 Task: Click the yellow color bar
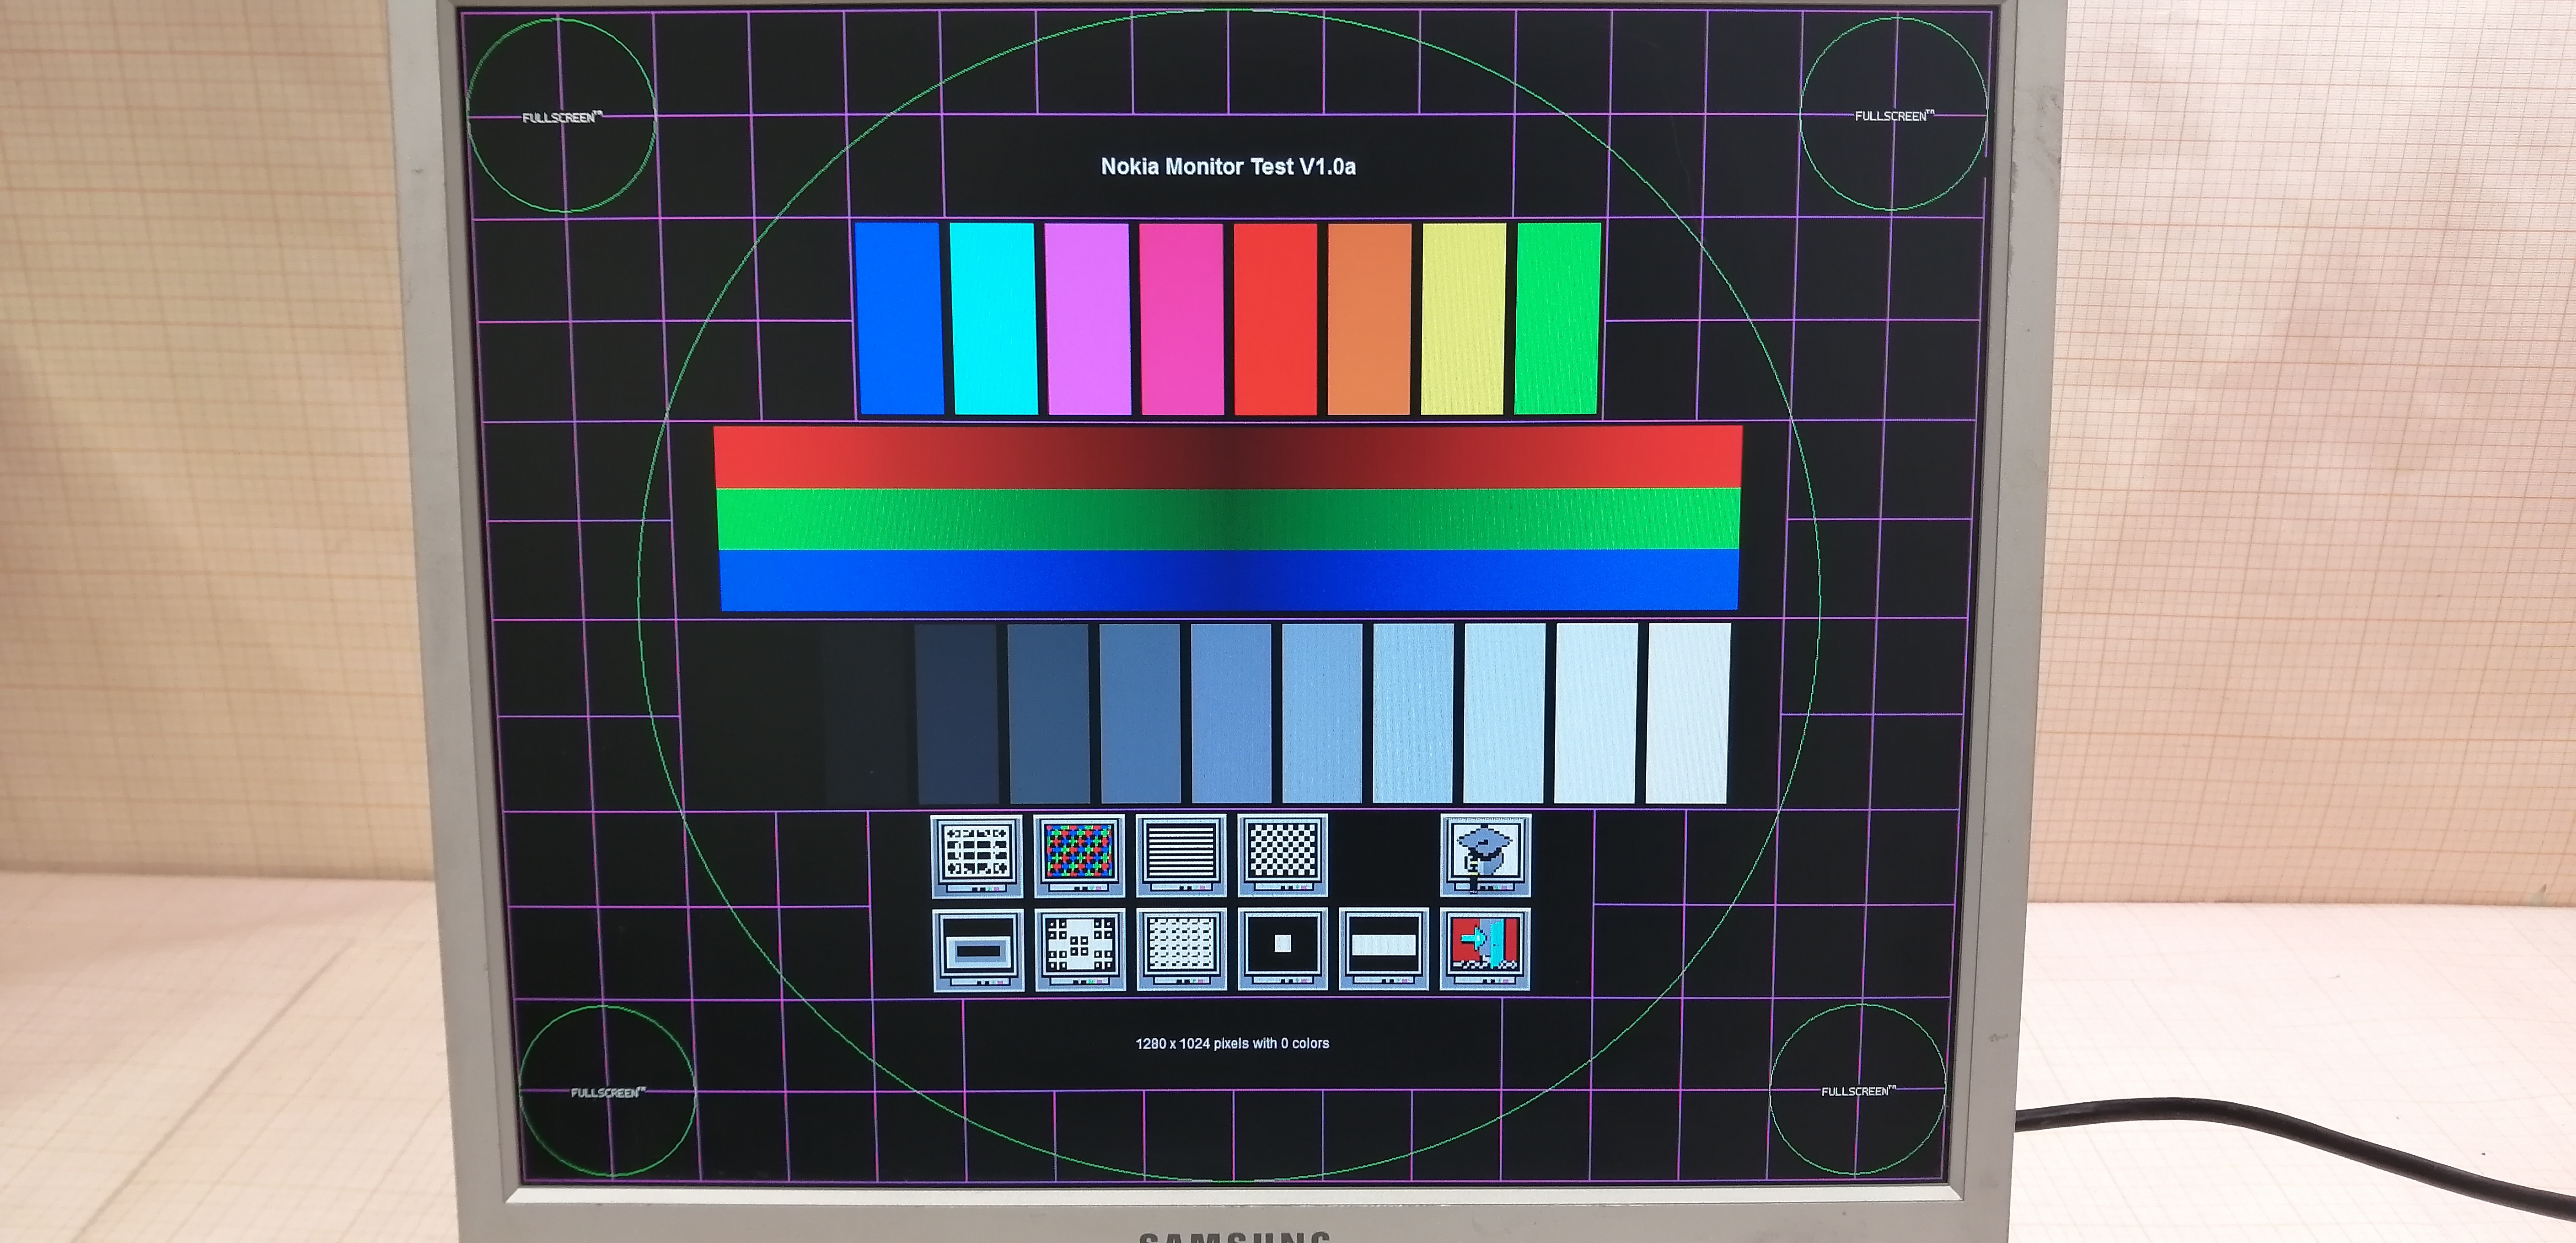pos(1464,319)
